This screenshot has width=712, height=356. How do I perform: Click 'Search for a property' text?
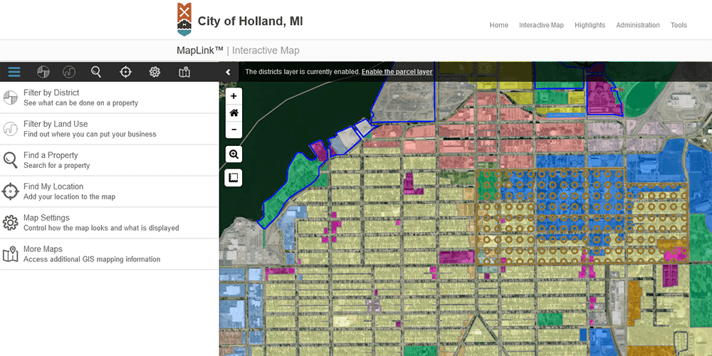click(x=57, y=166)
